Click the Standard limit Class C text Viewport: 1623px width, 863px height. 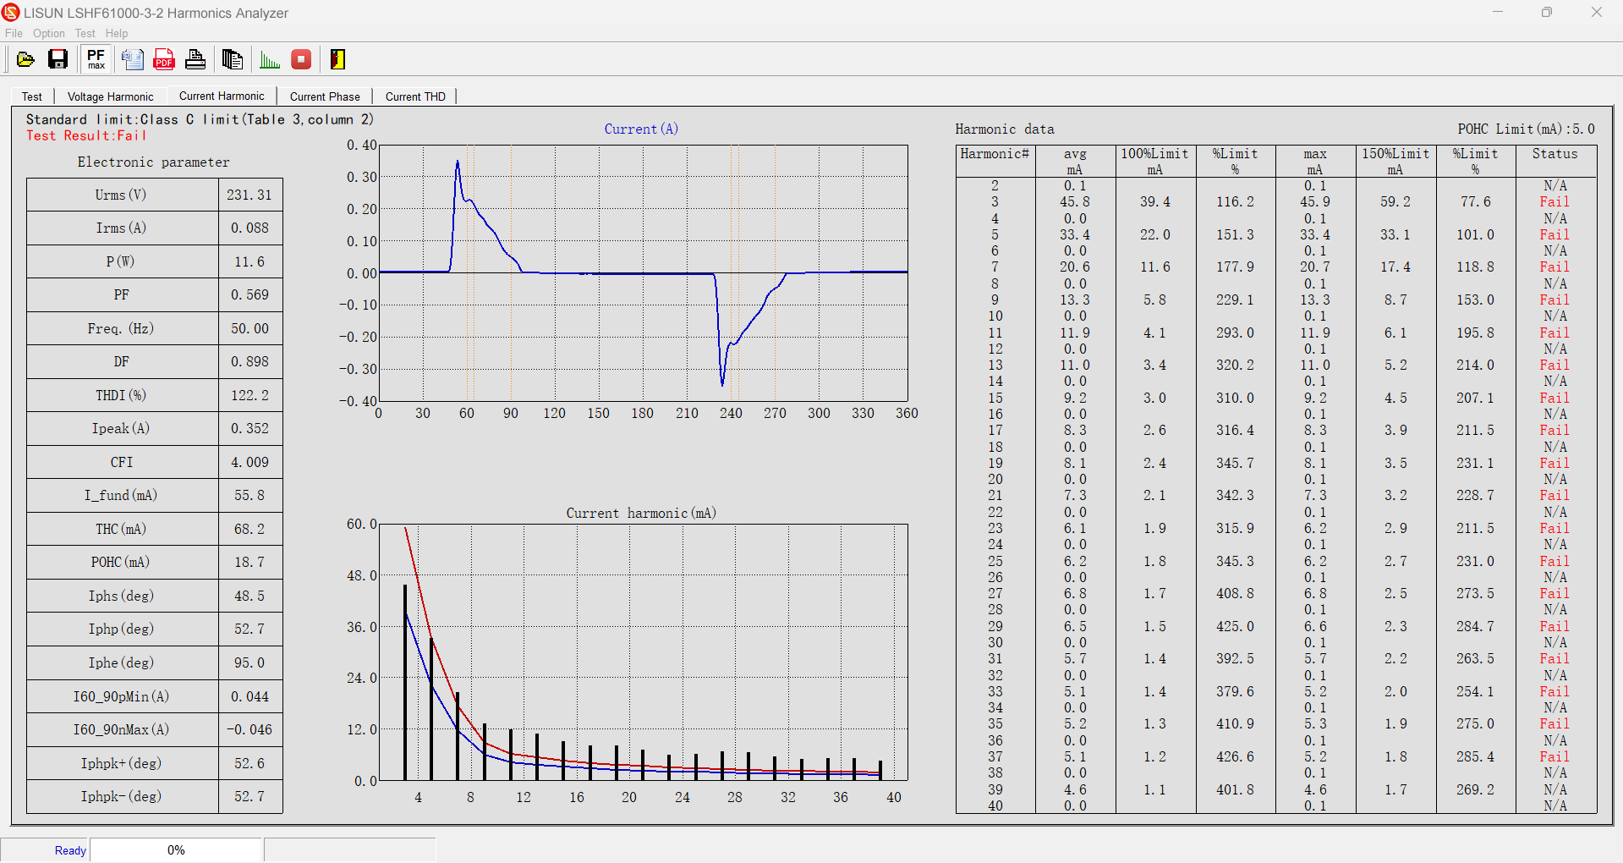click(x=200, y=119)
